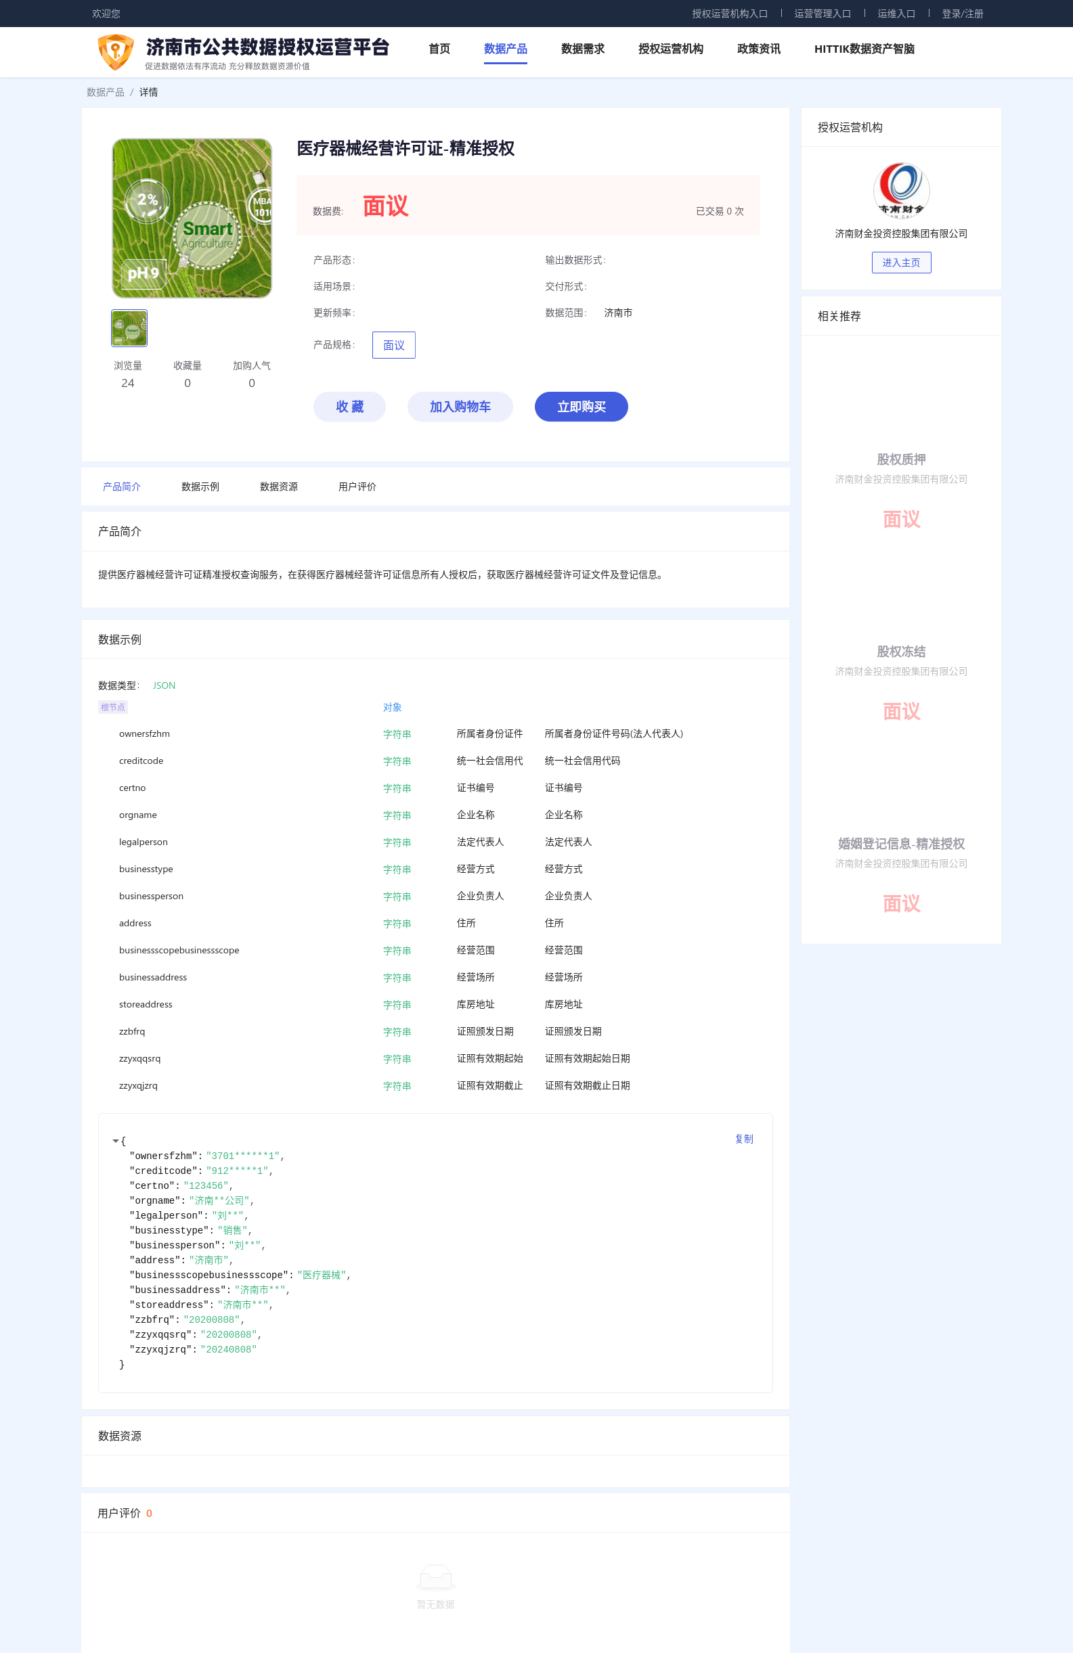Click 运维入口 top link
Viewport: 1073px width, 1653px height.
(896, 14)
